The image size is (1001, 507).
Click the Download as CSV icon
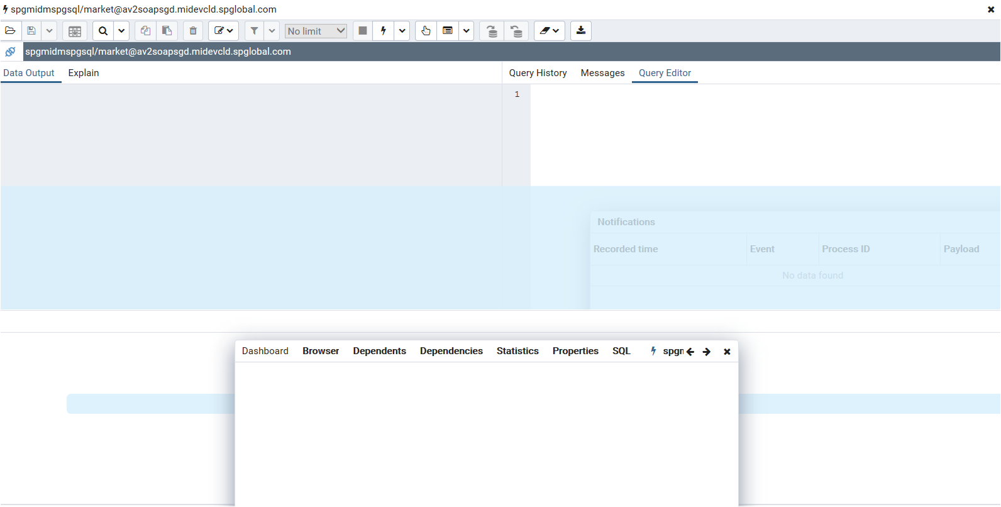pos(581,31)
